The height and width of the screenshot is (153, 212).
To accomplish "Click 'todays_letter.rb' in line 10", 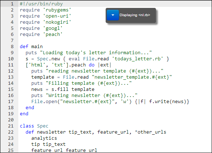I will click(138, 59).
